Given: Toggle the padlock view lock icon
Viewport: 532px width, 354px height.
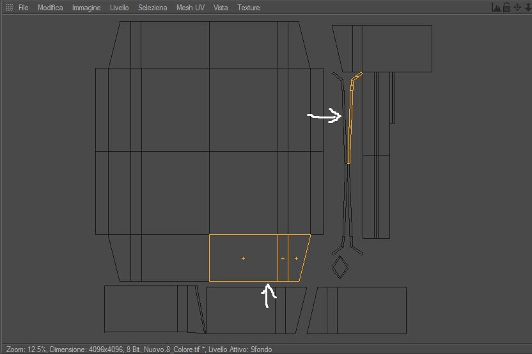Looking at the screenshot, I should click(x=506, y=7).
